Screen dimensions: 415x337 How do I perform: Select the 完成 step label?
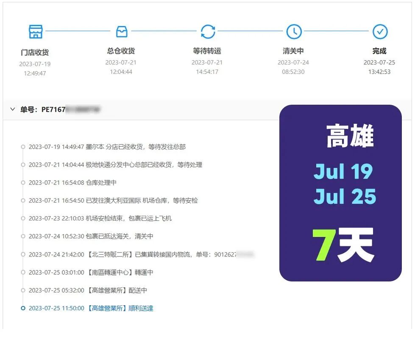379,50
